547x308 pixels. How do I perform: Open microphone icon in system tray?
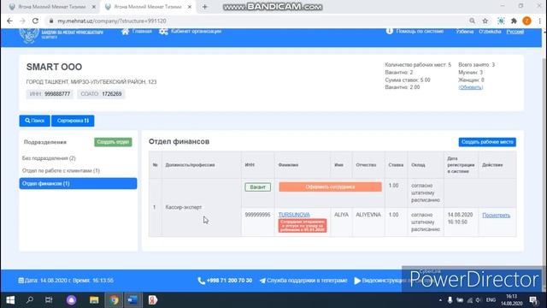click(x=450, y=300)
